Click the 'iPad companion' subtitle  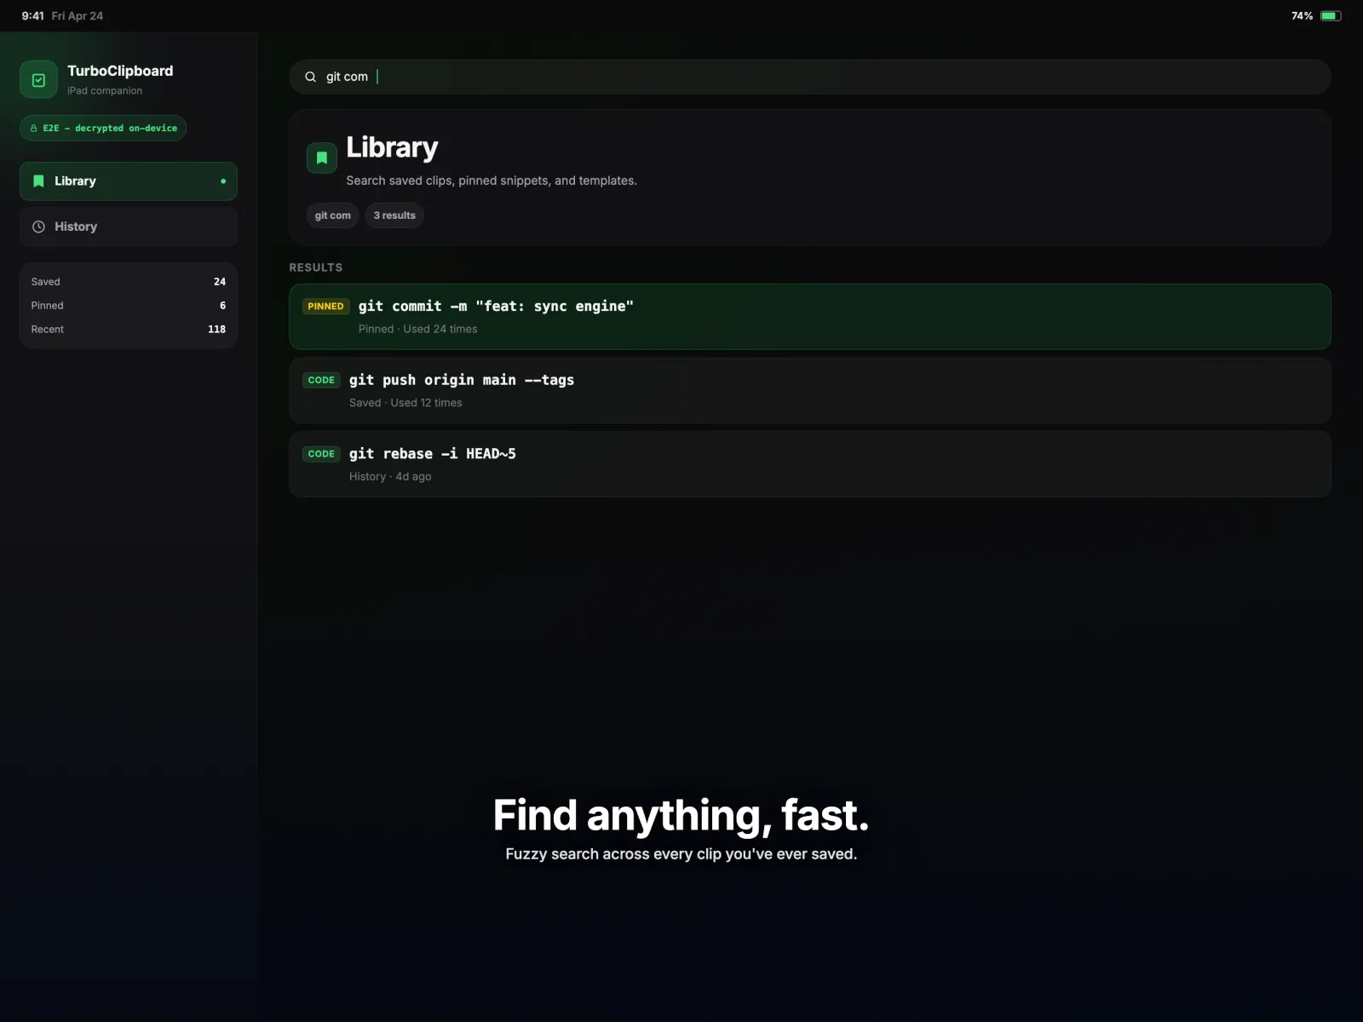tap(105, 91)
